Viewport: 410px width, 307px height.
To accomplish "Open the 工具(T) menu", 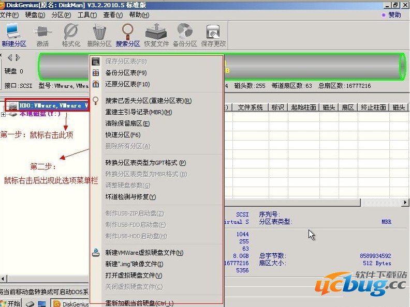I will point(87,15).
